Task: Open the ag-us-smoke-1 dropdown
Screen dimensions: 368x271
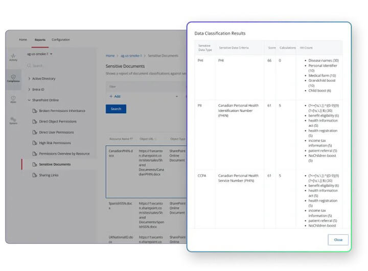Action: click(x=40, y=54)
